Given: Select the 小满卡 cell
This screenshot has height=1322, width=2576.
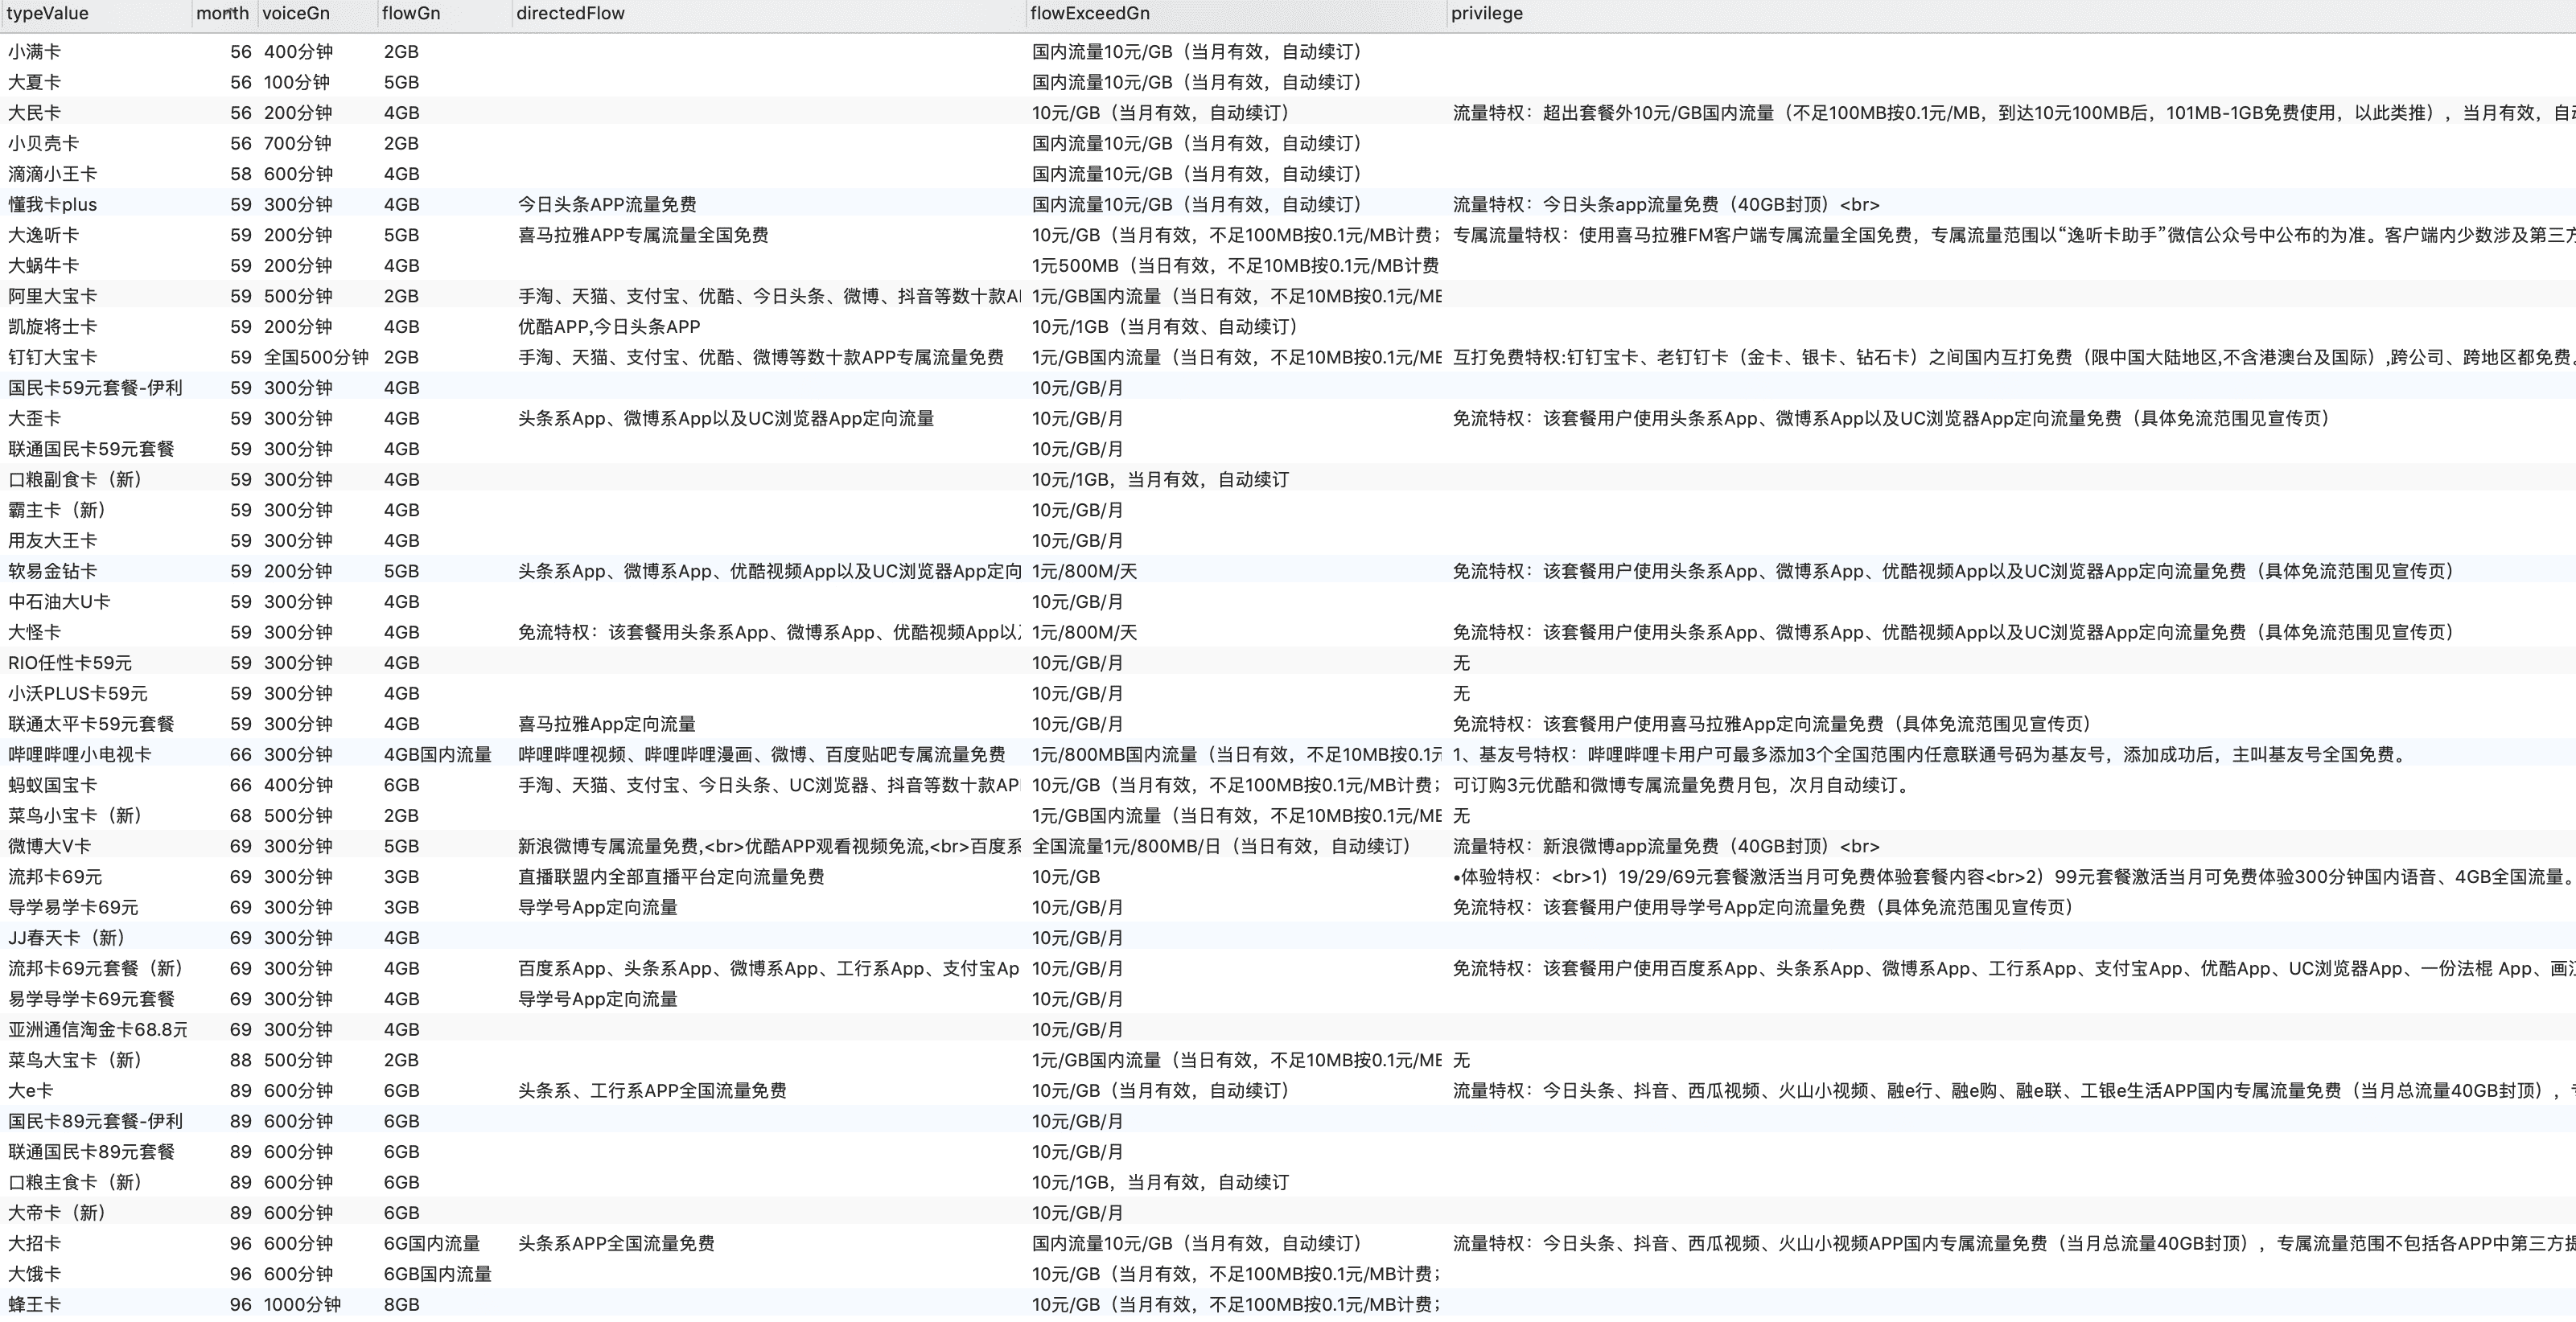Looking at the screenshot, I should (34, 52).
